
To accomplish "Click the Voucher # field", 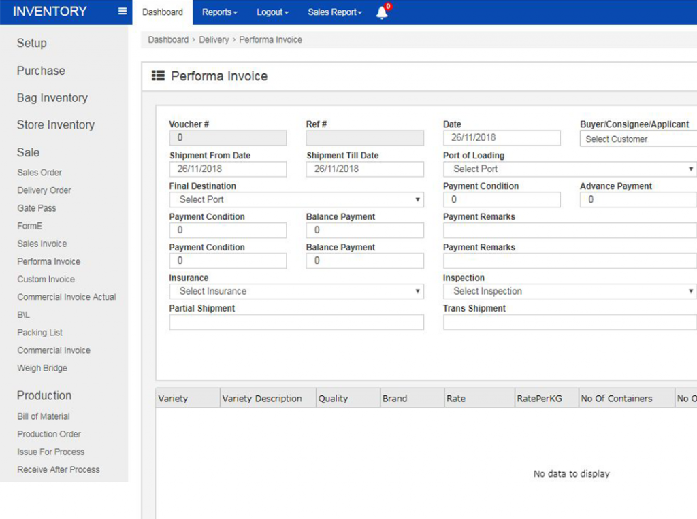I will pos(228,138).
